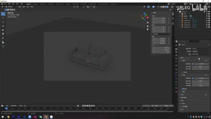Click the viewport pan hand icon
211x119 pixels.
point(148,26)
